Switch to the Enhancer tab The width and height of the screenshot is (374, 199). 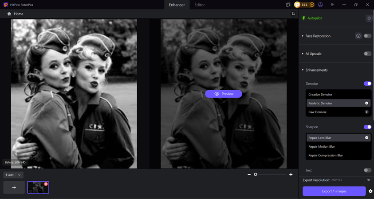point(177,5)
